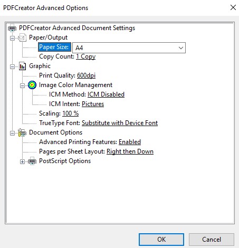The image size is (239, 248).
Task: Collapse the Image Color Management node
Action: (x=22, y=85)
